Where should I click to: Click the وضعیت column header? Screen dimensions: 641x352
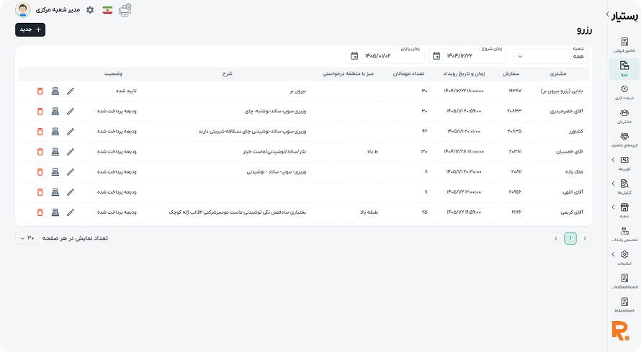click(113, 73)
